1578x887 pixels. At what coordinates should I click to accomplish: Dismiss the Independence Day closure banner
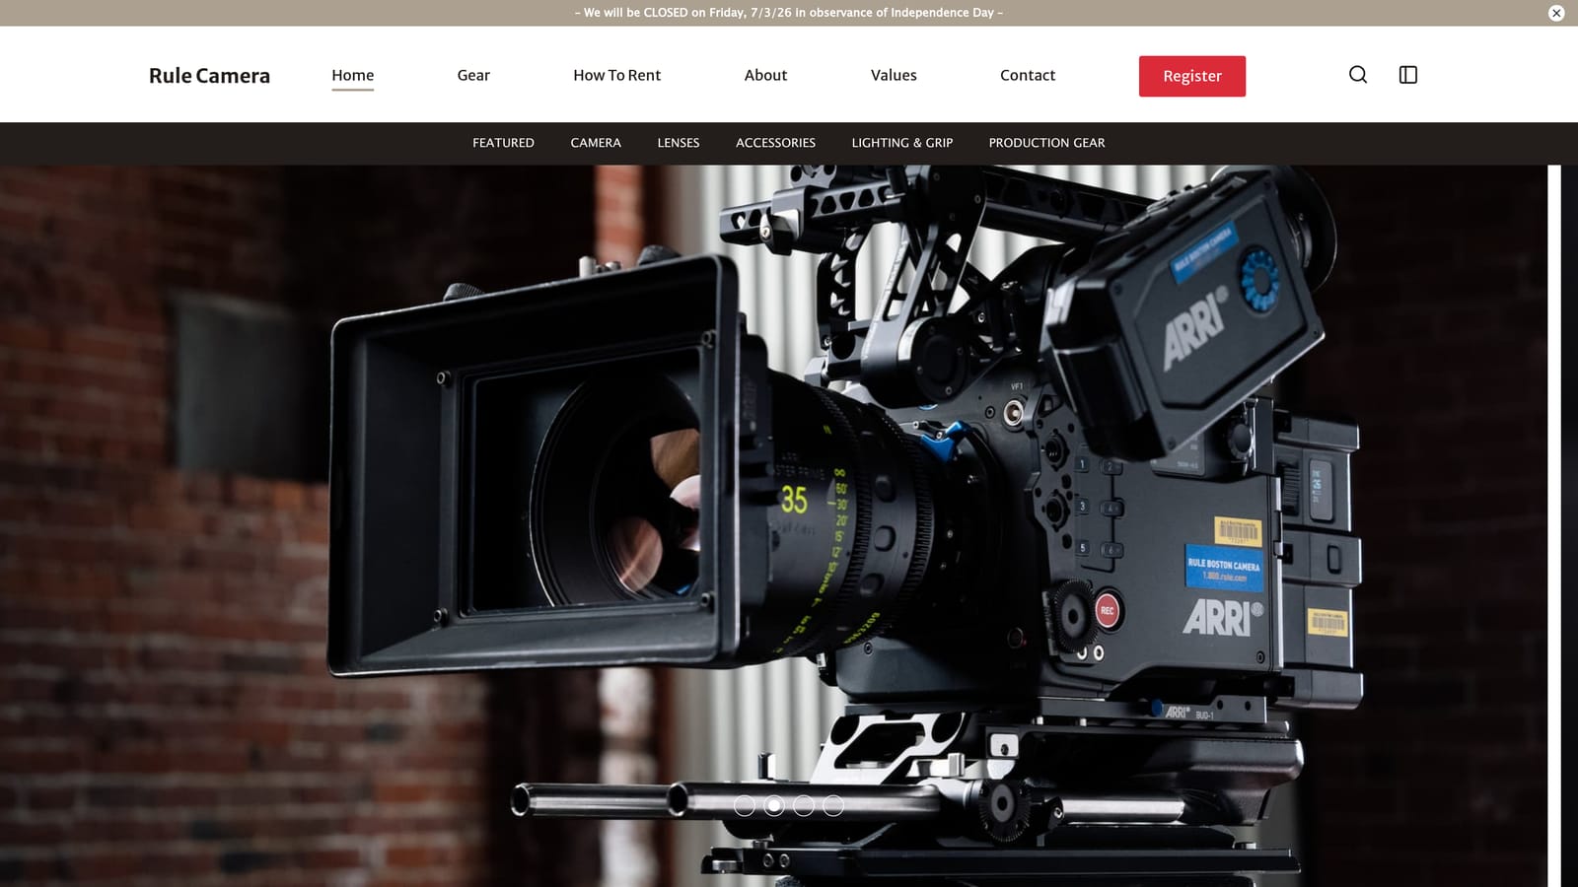click(x=1556, y=13)
